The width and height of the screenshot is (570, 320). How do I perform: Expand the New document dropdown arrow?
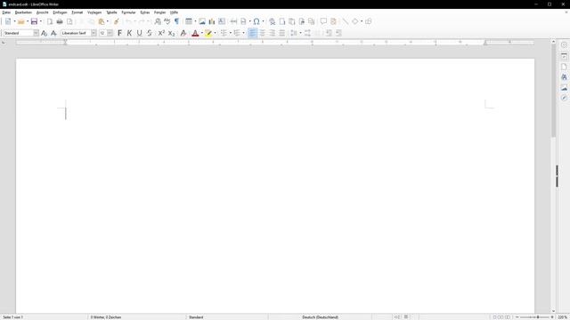pyautogui.click(x=14, y=21)
